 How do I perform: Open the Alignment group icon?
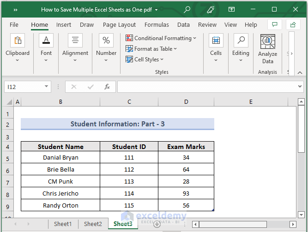(75, 41)
